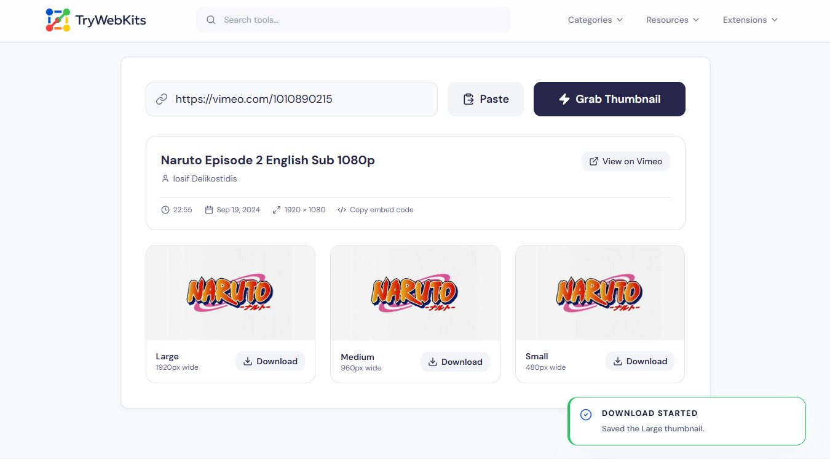Click the calendar icon beside Sep 19, 2024
Screen dimensions: 830x459
click(x=209, y=210)
